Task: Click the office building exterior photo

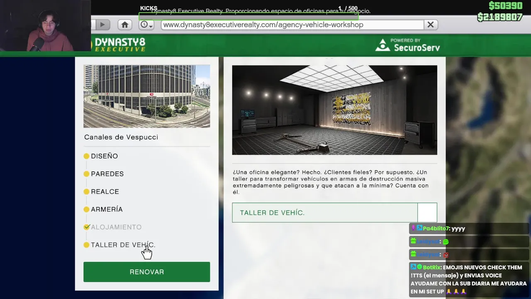Action: tap(146, 96)
